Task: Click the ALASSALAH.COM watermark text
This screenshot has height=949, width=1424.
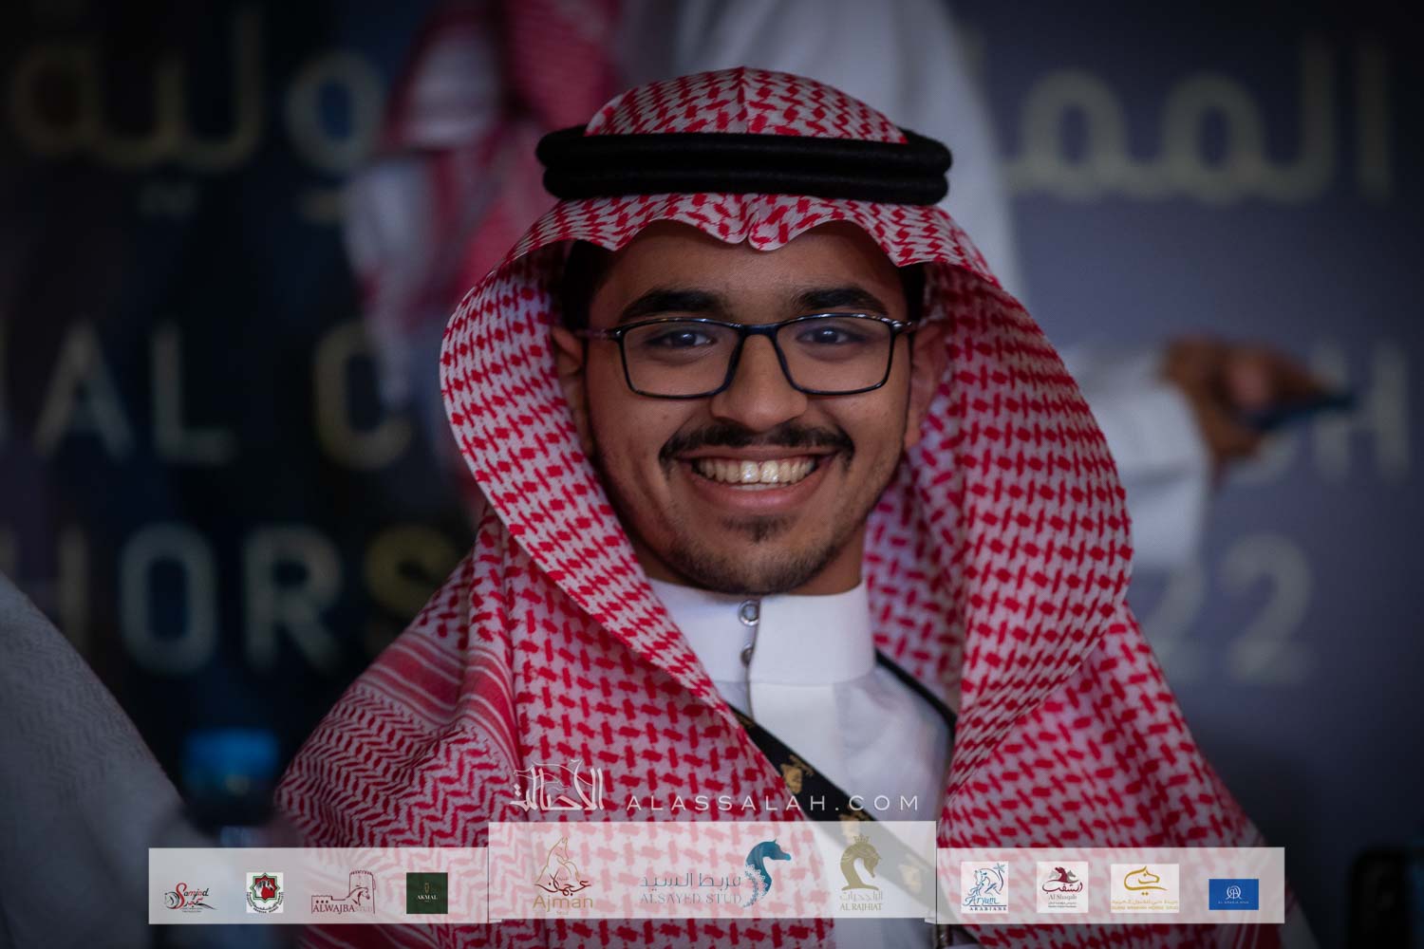Action: coord(773,803)
